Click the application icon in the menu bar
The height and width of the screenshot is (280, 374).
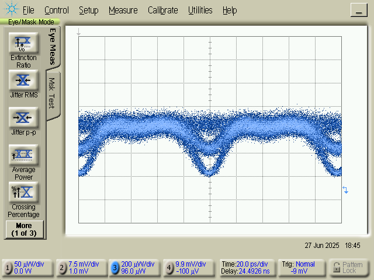[11, 10]
